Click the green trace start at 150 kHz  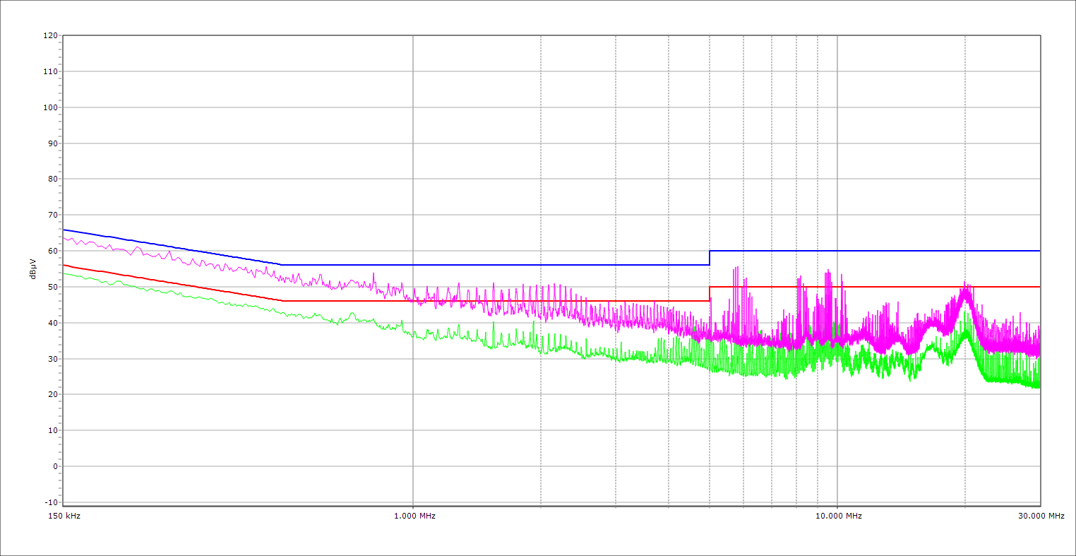point(64,273)
